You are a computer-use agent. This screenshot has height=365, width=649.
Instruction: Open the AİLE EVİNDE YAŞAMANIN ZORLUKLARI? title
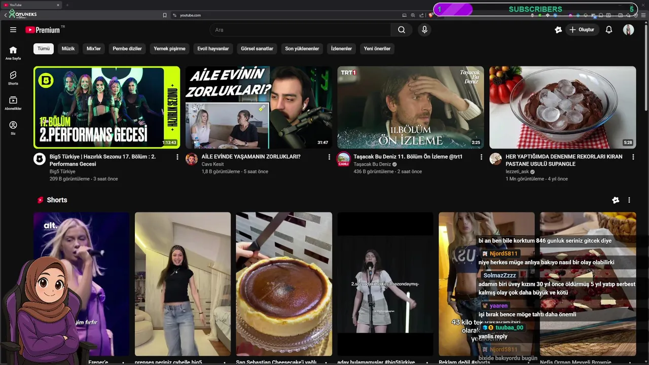click(251, 157)
